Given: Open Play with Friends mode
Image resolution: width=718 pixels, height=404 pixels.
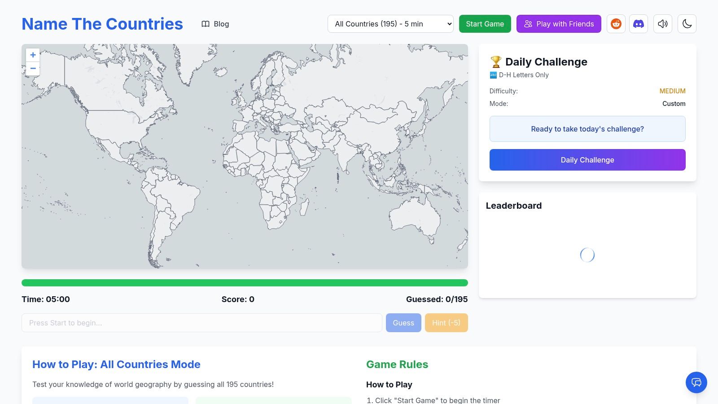Looking at the screenshot, I should [x=558, y=24].
